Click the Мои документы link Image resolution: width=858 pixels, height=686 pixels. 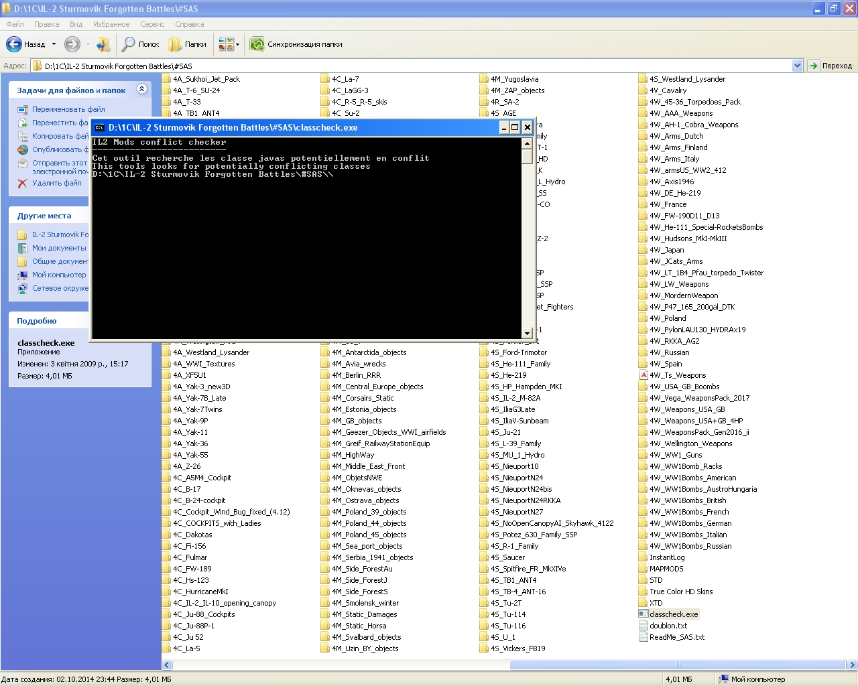click(x=59, y=248)
